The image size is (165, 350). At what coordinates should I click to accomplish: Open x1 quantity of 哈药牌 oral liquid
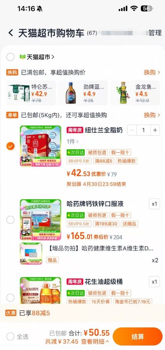154,204
